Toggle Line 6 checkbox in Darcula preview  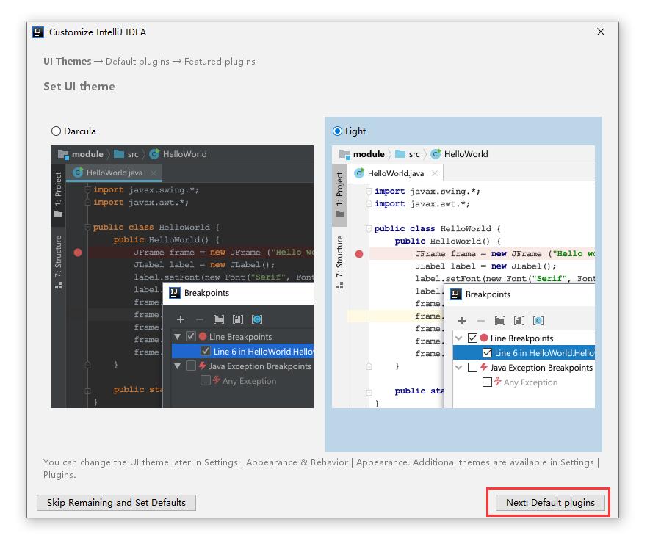(206, 352)
